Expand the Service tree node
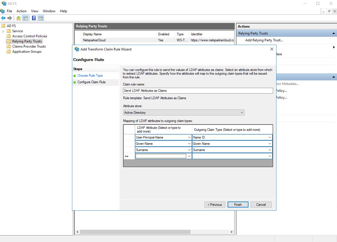The height and width of the screenshot is (242, 337). 3,31
